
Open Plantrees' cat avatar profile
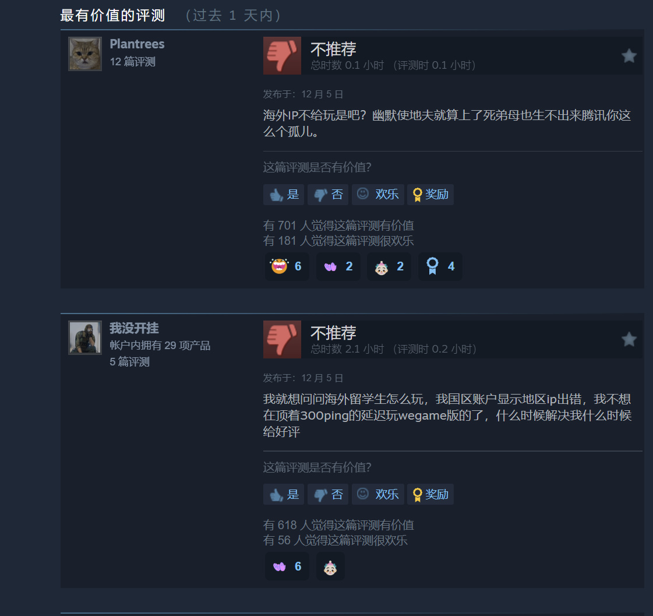point(85,54)
